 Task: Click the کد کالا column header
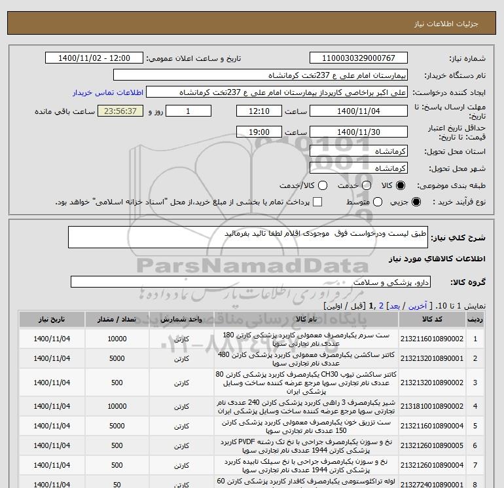(432, 320)
